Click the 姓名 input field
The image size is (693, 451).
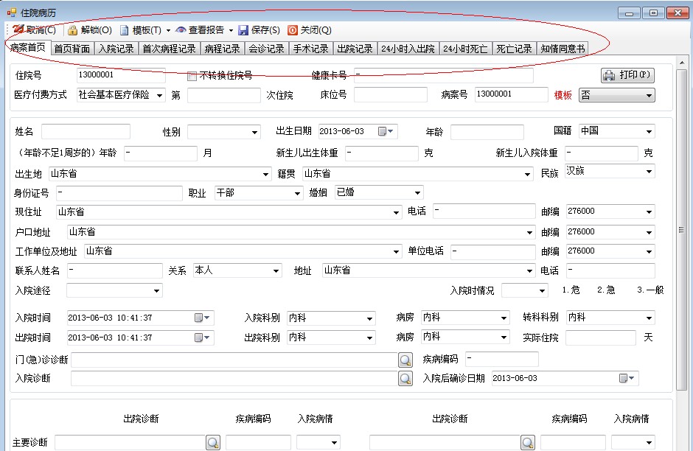[x=86, y=132]
